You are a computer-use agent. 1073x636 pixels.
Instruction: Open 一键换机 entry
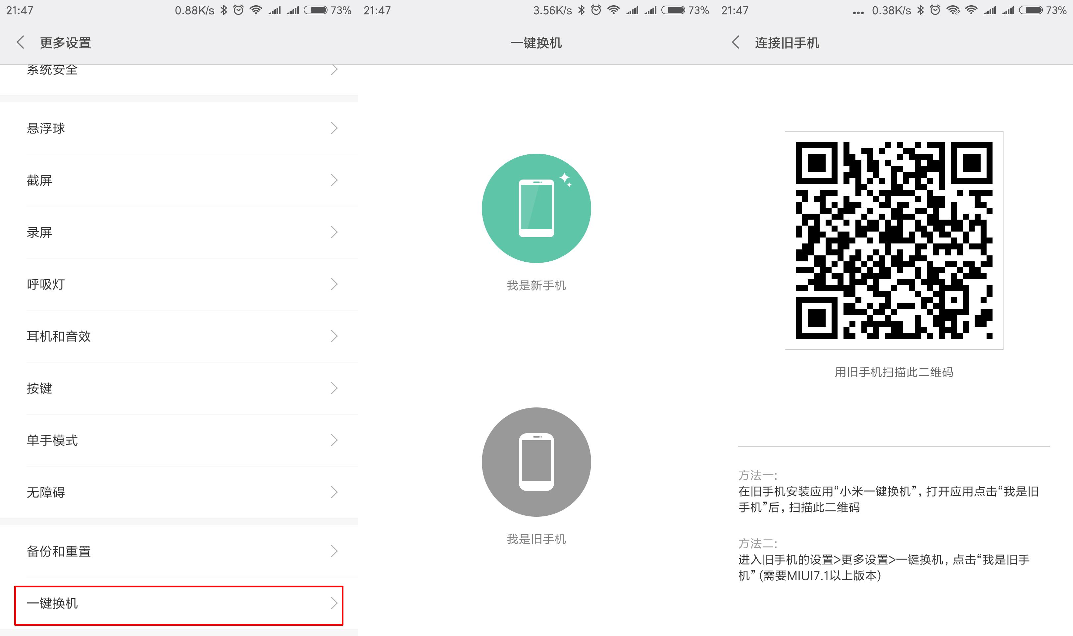tap(179, 604)
